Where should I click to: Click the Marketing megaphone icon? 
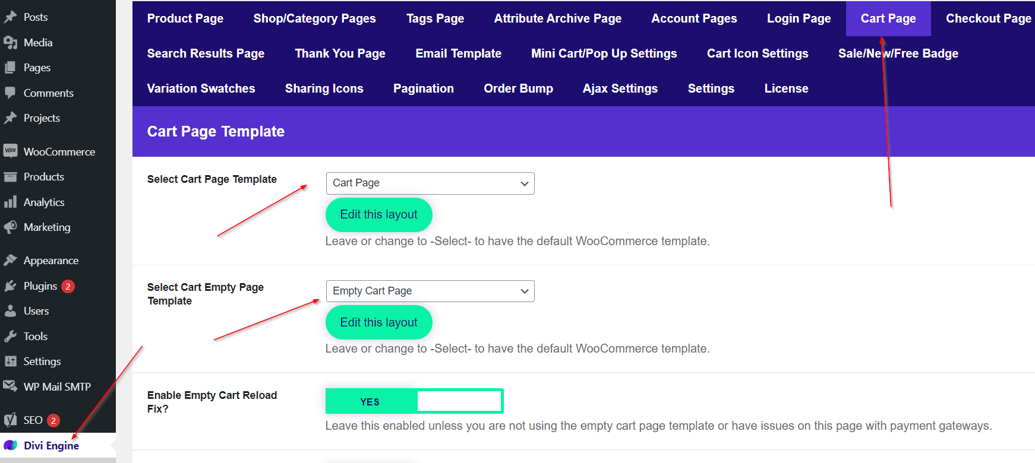10,227
